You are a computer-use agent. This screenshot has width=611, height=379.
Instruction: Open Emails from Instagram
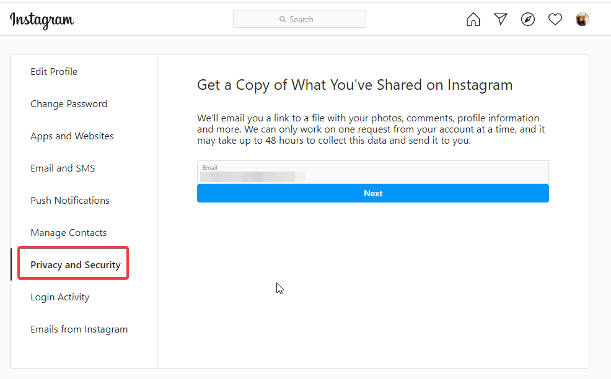(x=79, y=329)
